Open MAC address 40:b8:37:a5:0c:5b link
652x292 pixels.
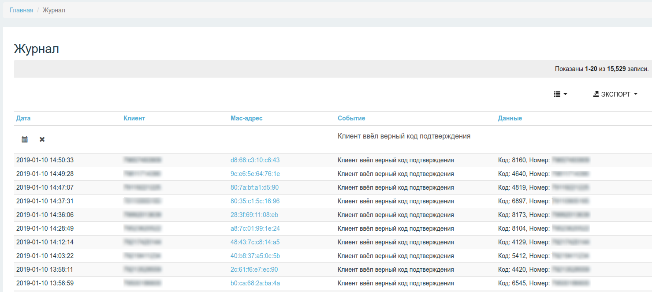point(255,256)
